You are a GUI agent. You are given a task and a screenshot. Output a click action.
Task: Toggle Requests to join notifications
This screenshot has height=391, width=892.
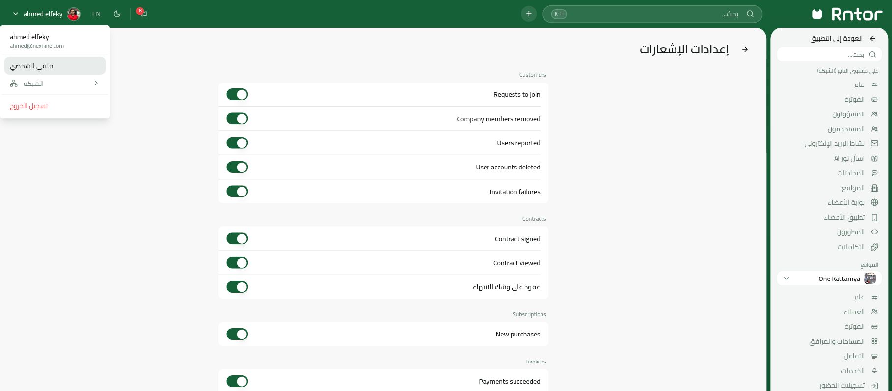(x=237, y=94)
